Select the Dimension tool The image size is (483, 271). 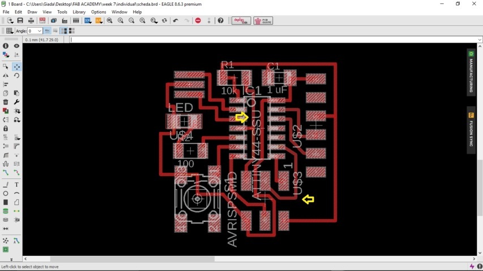click(6, 229)
